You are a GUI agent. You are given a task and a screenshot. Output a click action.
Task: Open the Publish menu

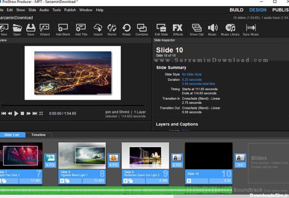click(x=69, y=10)
